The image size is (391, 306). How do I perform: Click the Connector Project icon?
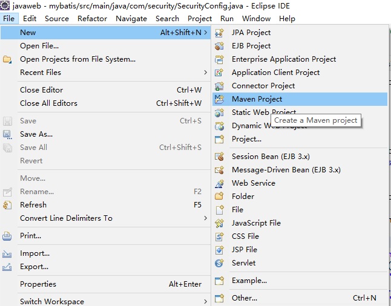(220, 86)
